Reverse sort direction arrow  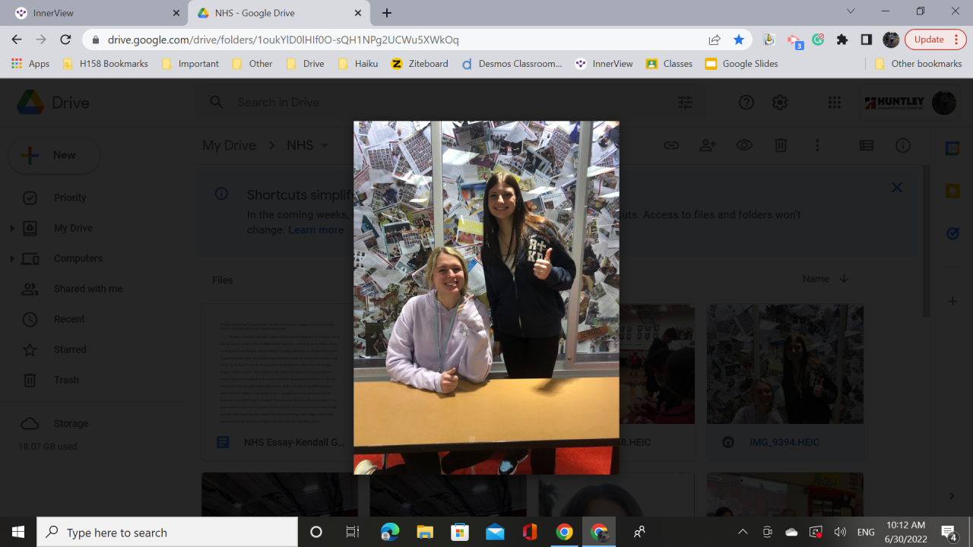click(844, 279)
